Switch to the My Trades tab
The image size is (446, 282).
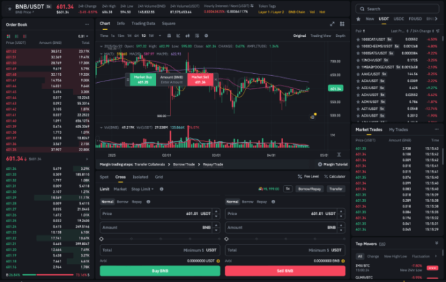click(398, 130)
